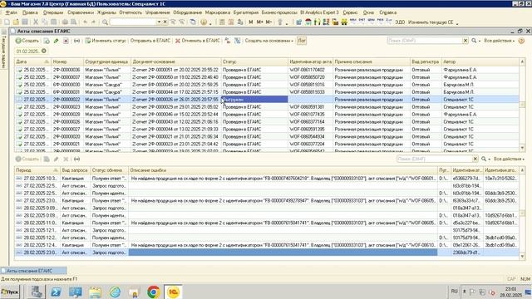
Task: Click the ЭДО toolbar button
Action: (x=400, y=22)
